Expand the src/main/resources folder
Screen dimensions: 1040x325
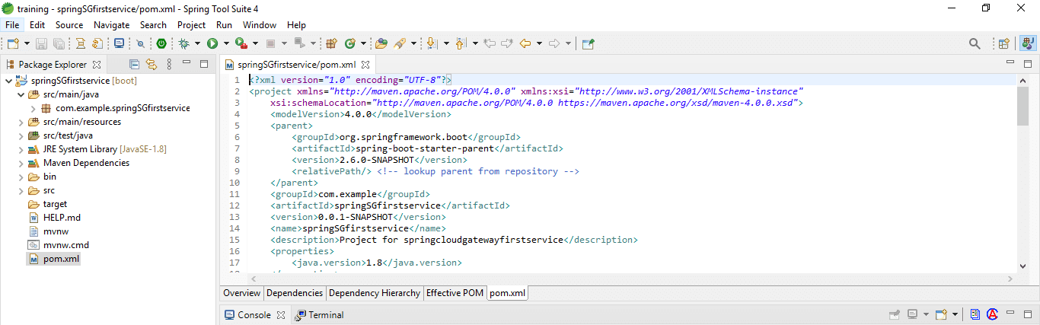click(x=21, y=122)
